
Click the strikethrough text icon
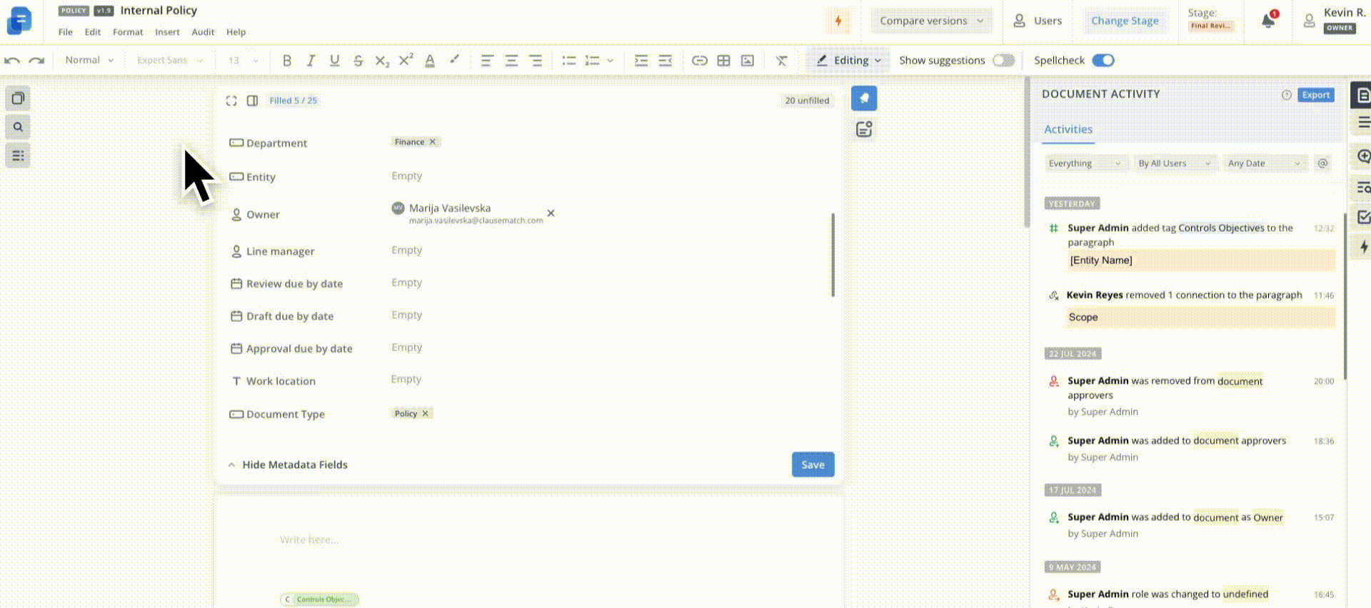[358, 61]
